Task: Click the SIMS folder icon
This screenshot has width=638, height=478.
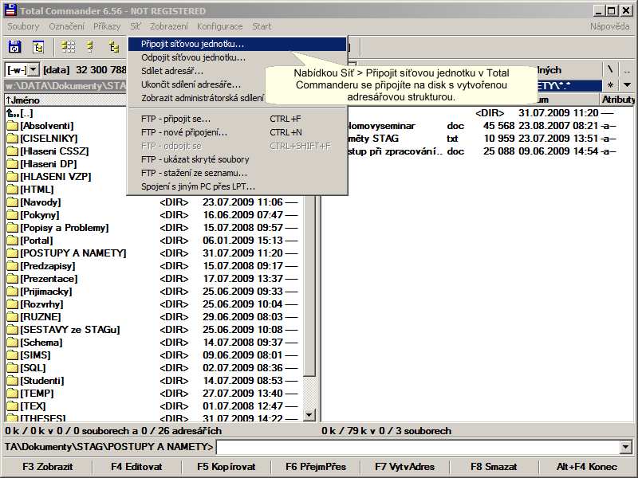Action: [13, 355]
